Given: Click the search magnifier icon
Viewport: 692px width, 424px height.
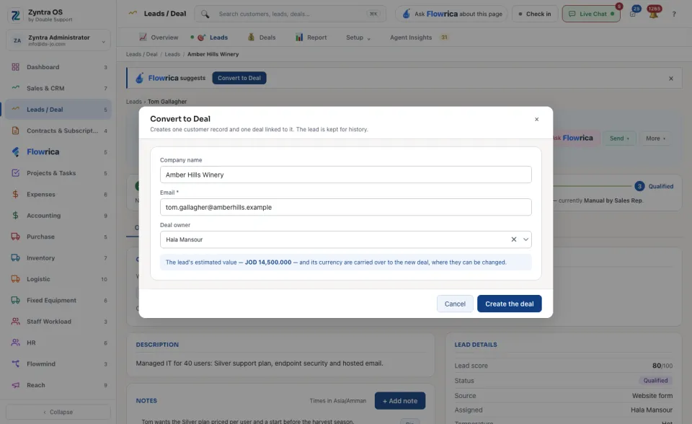Looking at the screenshot, I should point(205,14).
